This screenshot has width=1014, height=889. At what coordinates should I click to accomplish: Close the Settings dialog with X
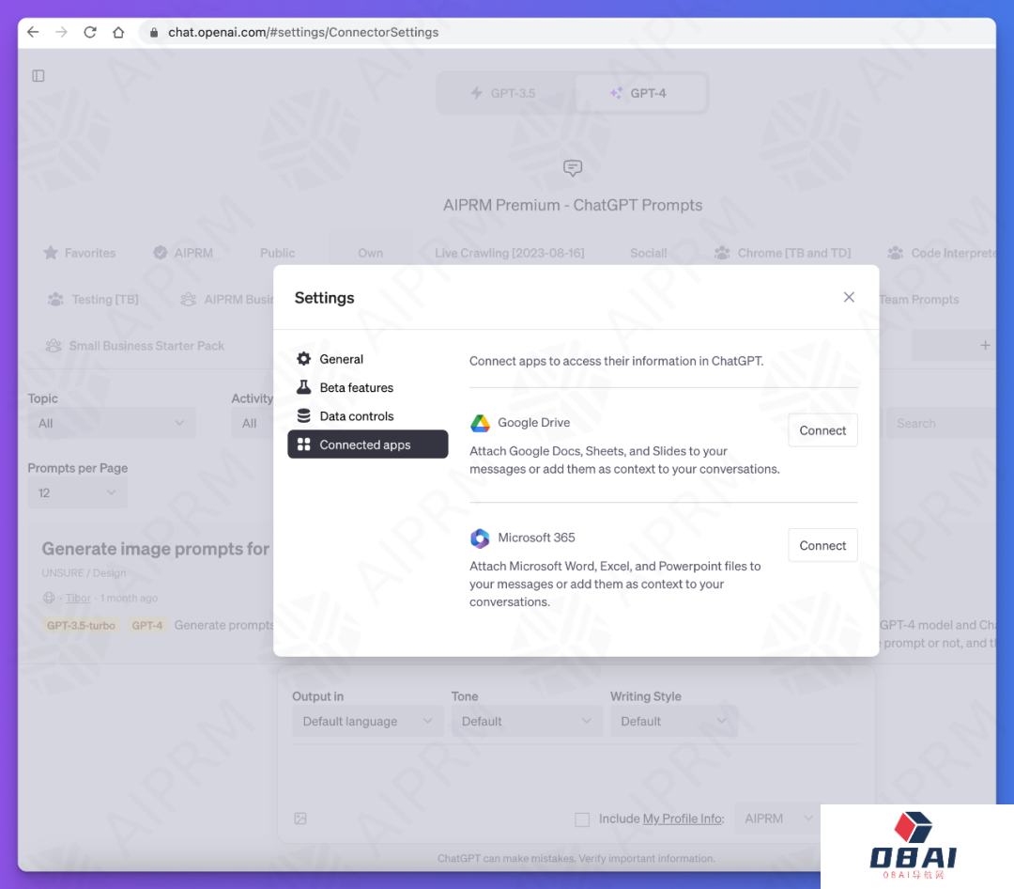click(849, 297)
